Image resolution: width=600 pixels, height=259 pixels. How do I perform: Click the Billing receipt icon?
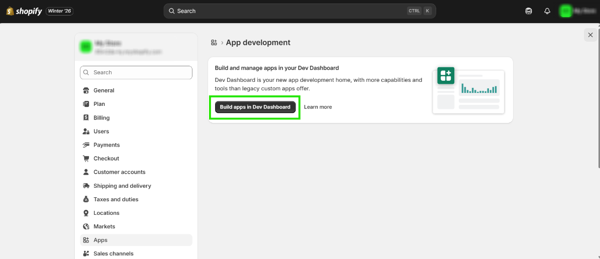[x=86, y=118]
